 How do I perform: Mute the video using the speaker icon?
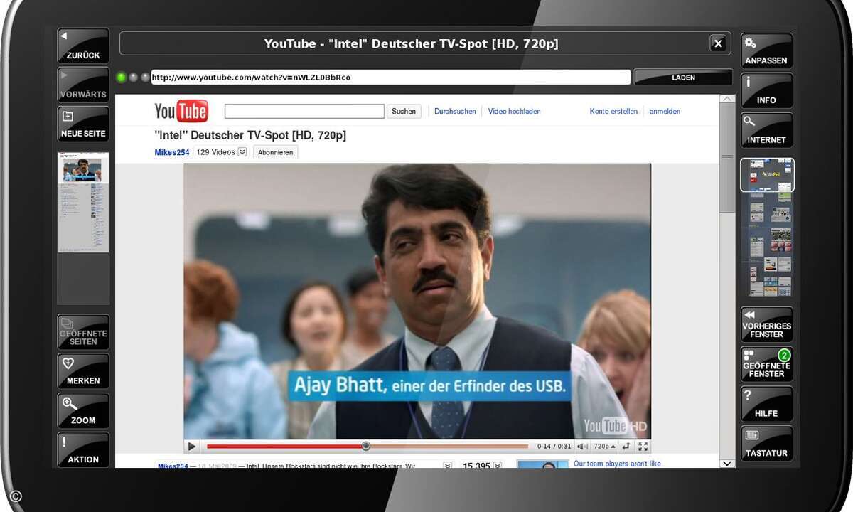[x=582, y=447]
